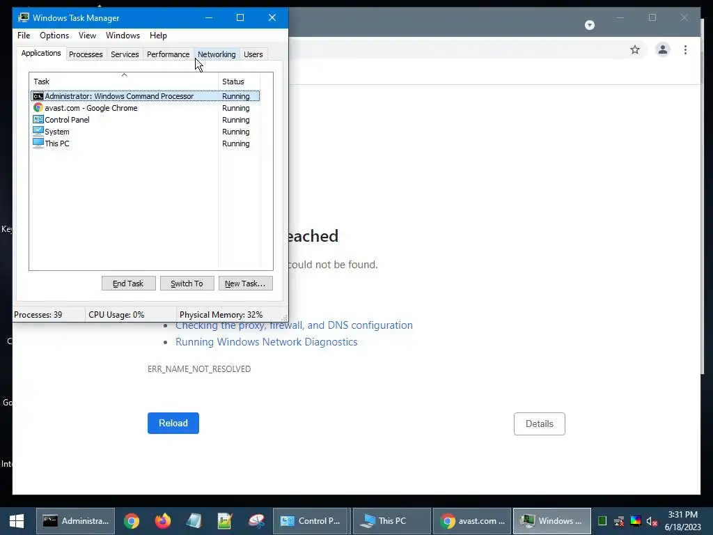Sort by Status column header
Viewport: 713px width, 535px height.
(x=240, y=82)
